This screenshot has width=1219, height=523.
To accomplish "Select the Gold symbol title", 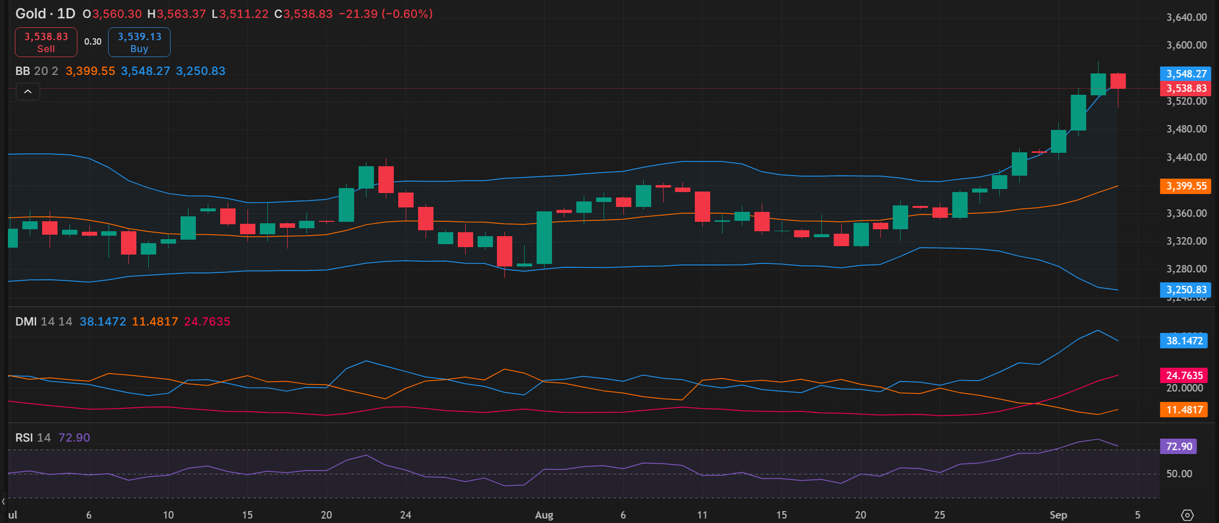I will [x=31, y=13].
